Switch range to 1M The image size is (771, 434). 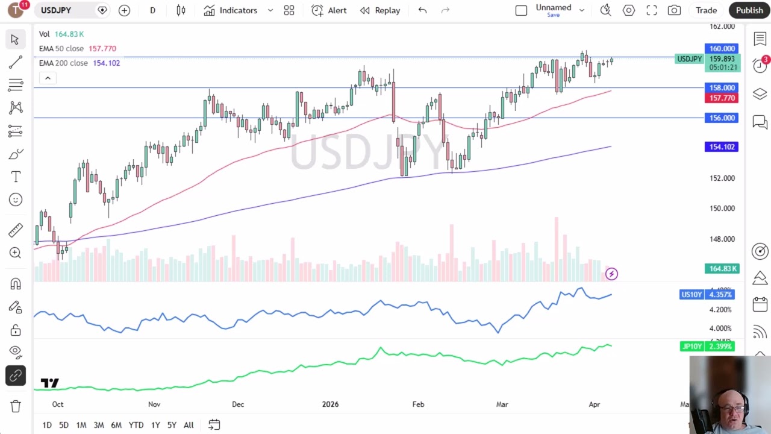pos(81,425)
